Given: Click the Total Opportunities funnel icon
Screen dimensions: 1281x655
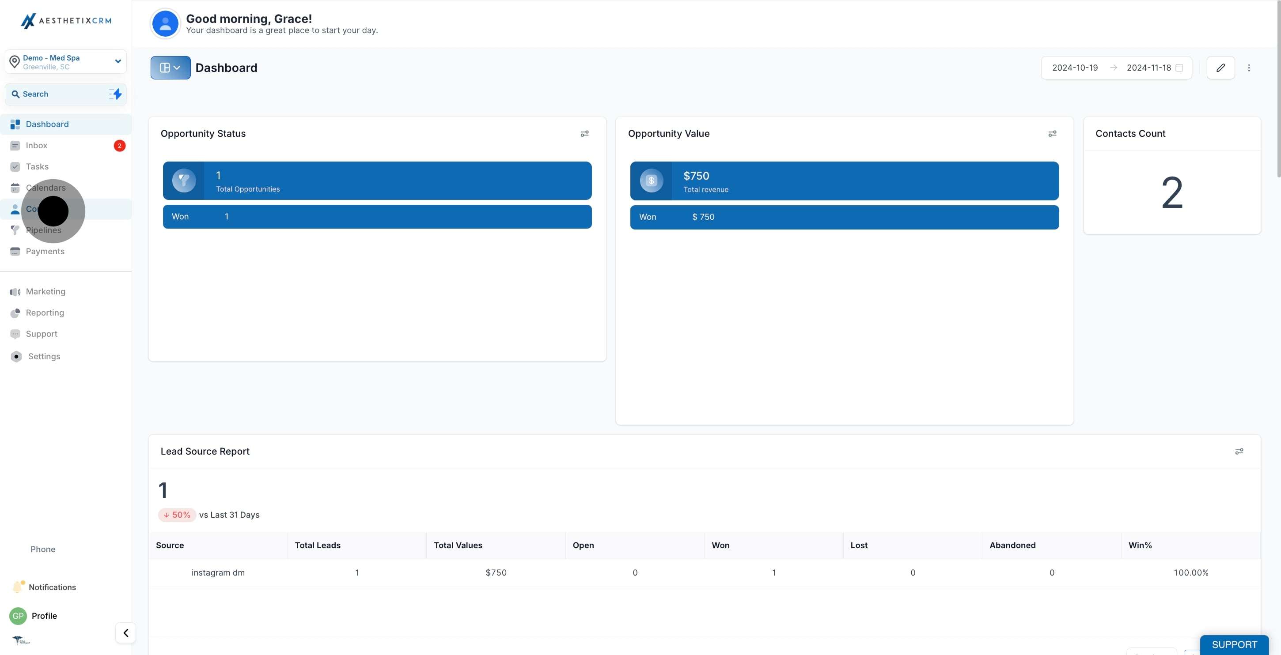Looking at the screenshot, I should pyautogui.click(x=184, y=181).
